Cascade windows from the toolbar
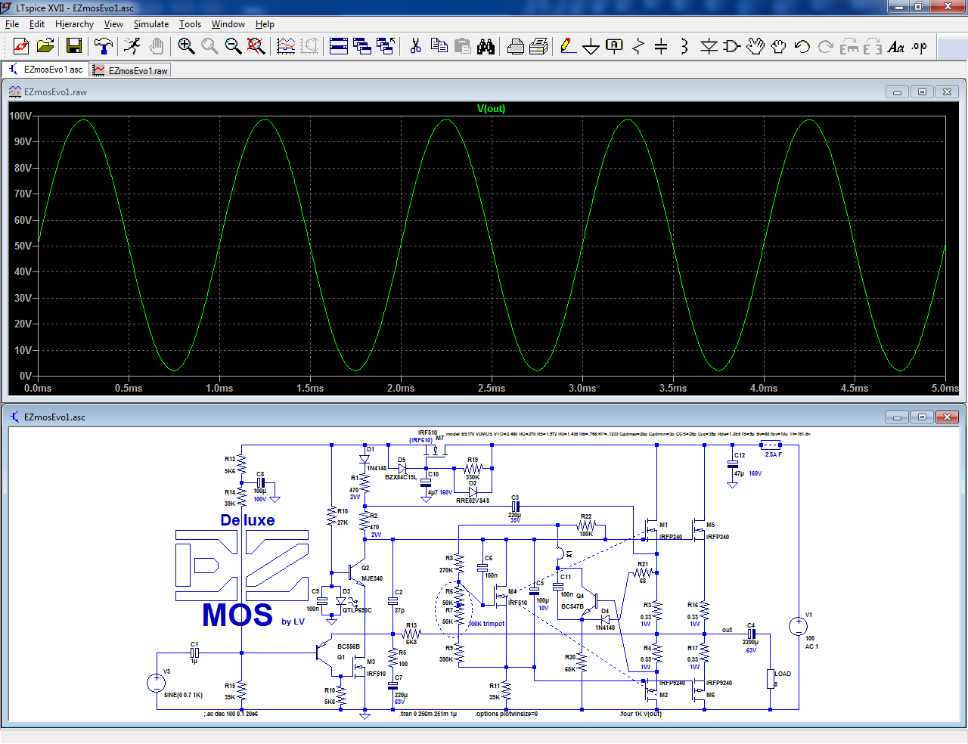The width and height of the screenshot is (968, 744). click(362, 47)
